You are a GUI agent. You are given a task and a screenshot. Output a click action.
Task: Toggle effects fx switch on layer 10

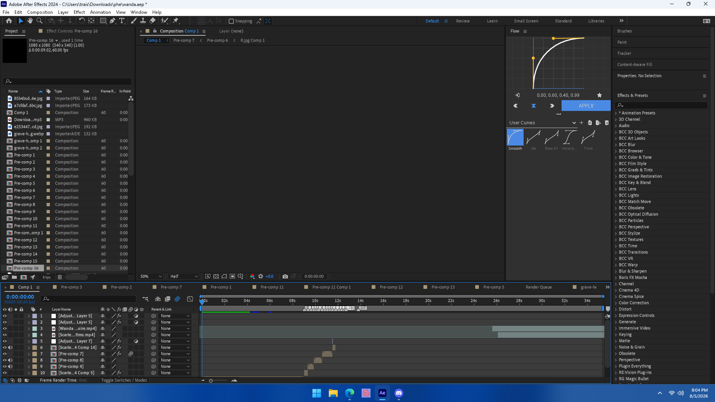point(119,373)
